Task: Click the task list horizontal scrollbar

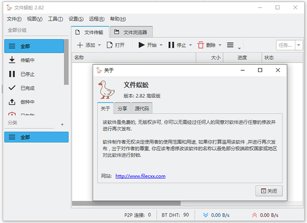Action: pos(126,203)
